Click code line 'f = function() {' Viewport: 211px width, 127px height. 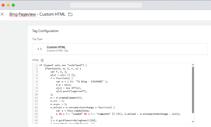(x=62, y=78)
